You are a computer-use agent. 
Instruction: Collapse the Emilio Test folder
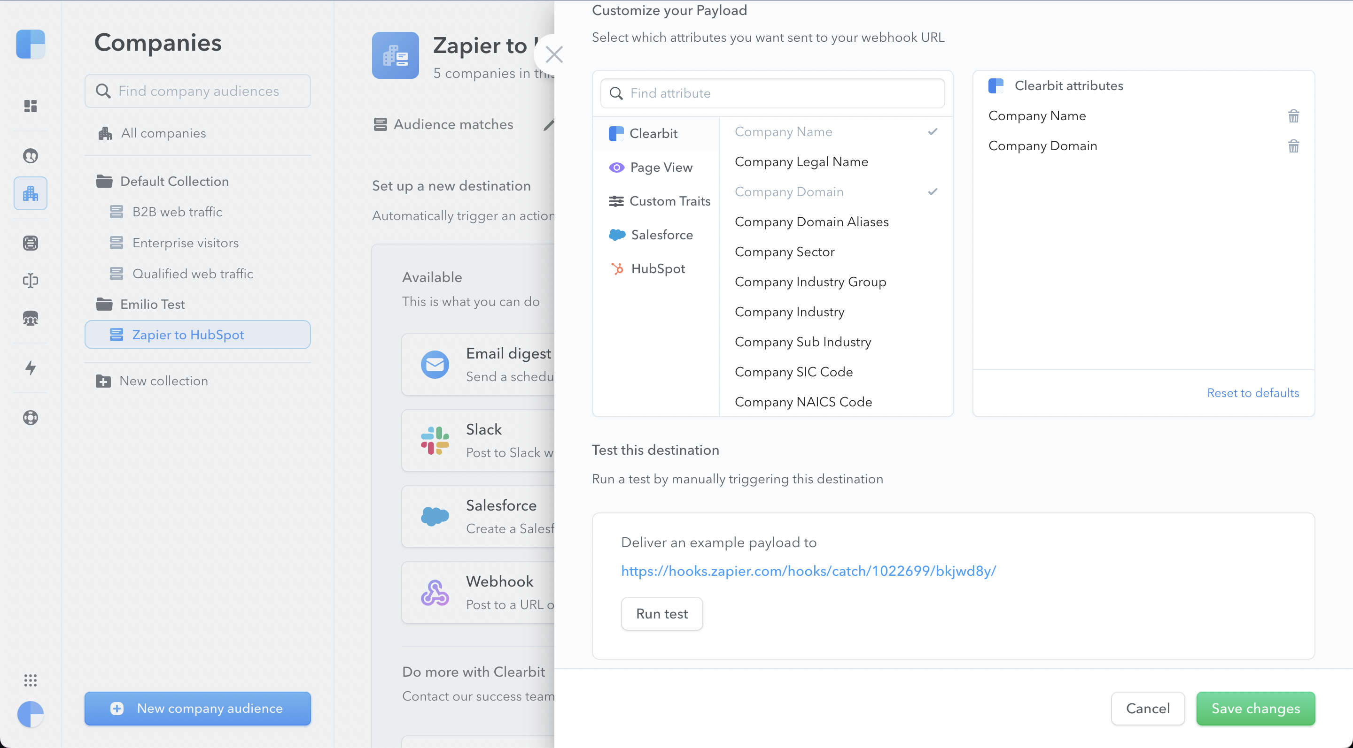pos(140,304)
